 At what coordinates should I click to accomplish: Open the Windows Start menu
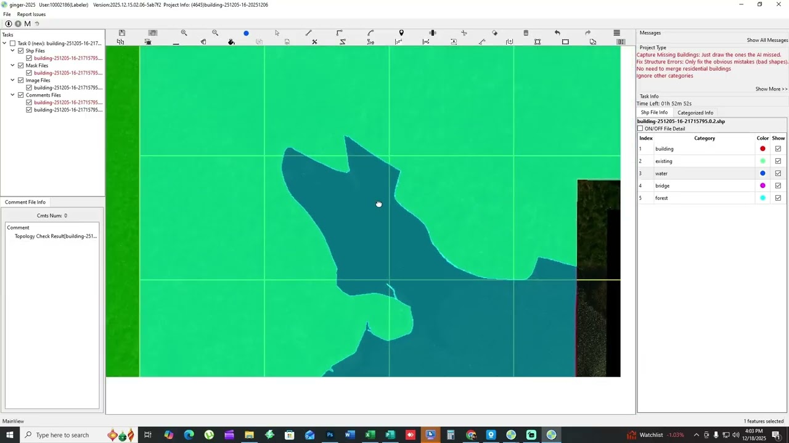(x=10, y=435)
